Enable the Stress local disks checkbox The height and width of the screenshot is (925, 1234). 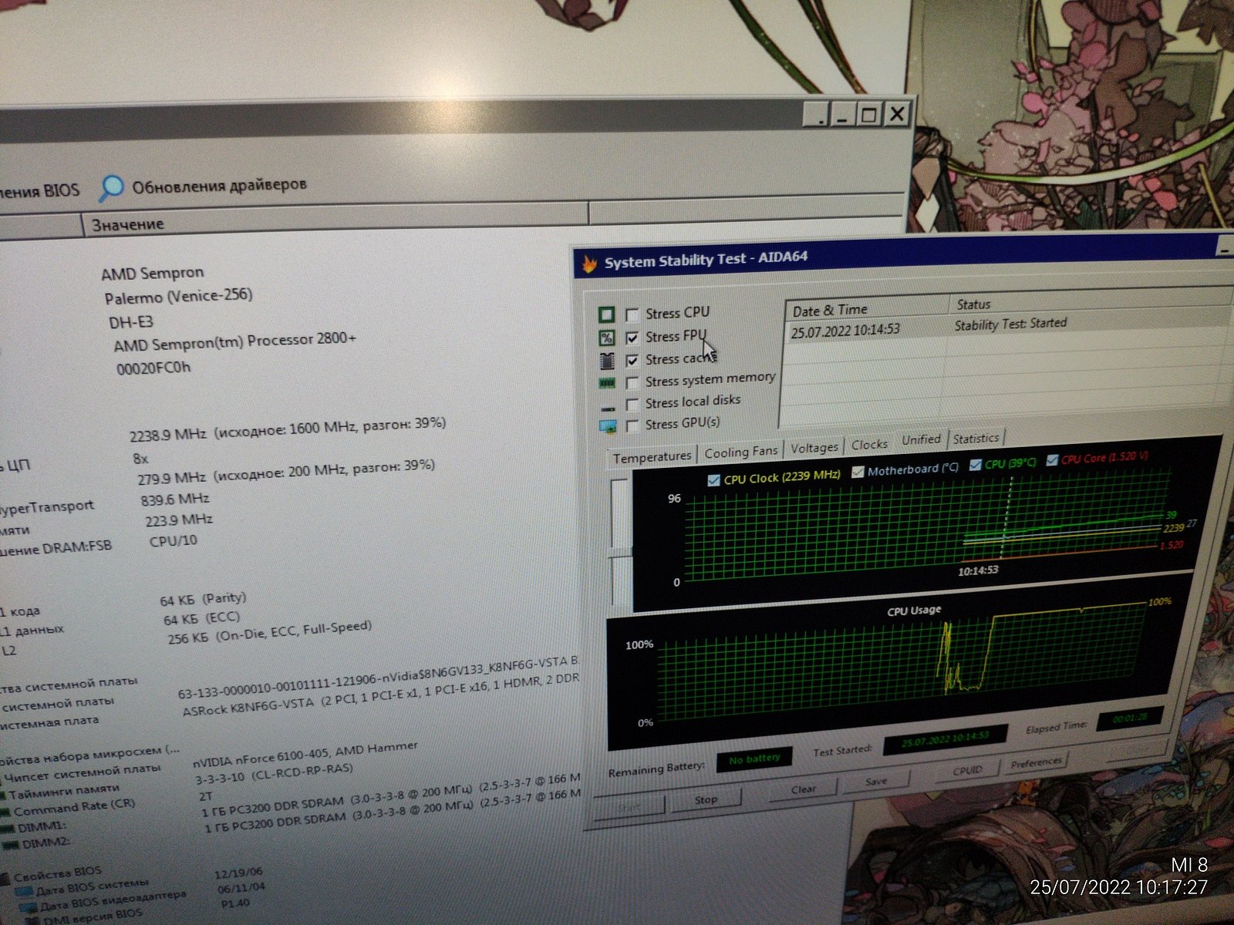point(632,405)
